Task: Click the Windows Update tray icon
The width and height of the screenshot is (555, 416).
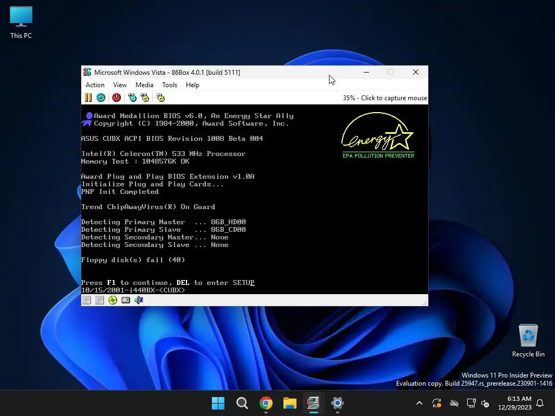Action: click(437, 403)
